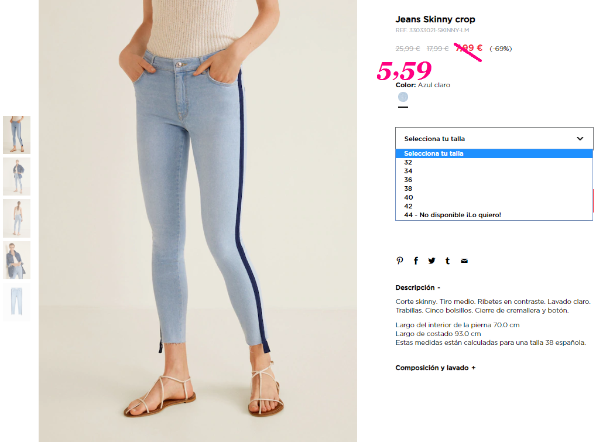Viewport: 596px width, 442px height.
Task: Collapse the Descripción section
Action: click(x=418, y=287)
